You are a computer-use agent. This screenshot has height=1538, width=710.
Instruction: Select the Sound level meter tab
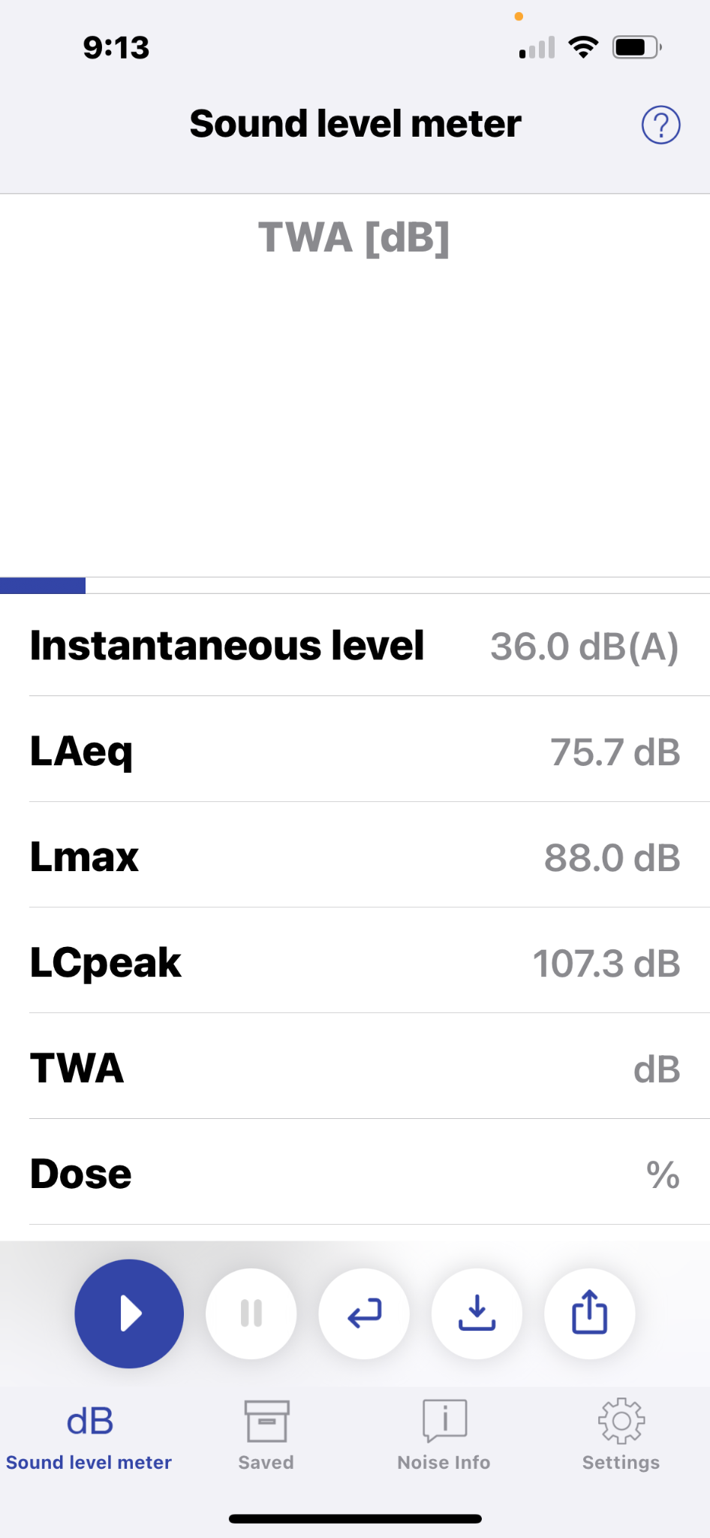pyautogui.click(x=89, y=1435)
